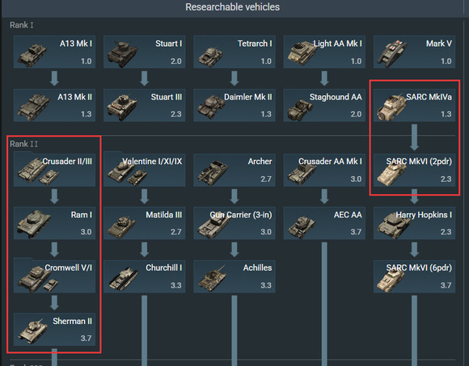Select the Matilda III tank
Viewport: 469px width, 366px height.
pos(144,223)
